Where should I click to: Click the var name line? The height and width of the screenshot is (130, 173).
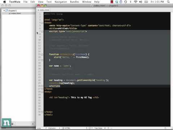pyautogui.click(x=60, y=66)
